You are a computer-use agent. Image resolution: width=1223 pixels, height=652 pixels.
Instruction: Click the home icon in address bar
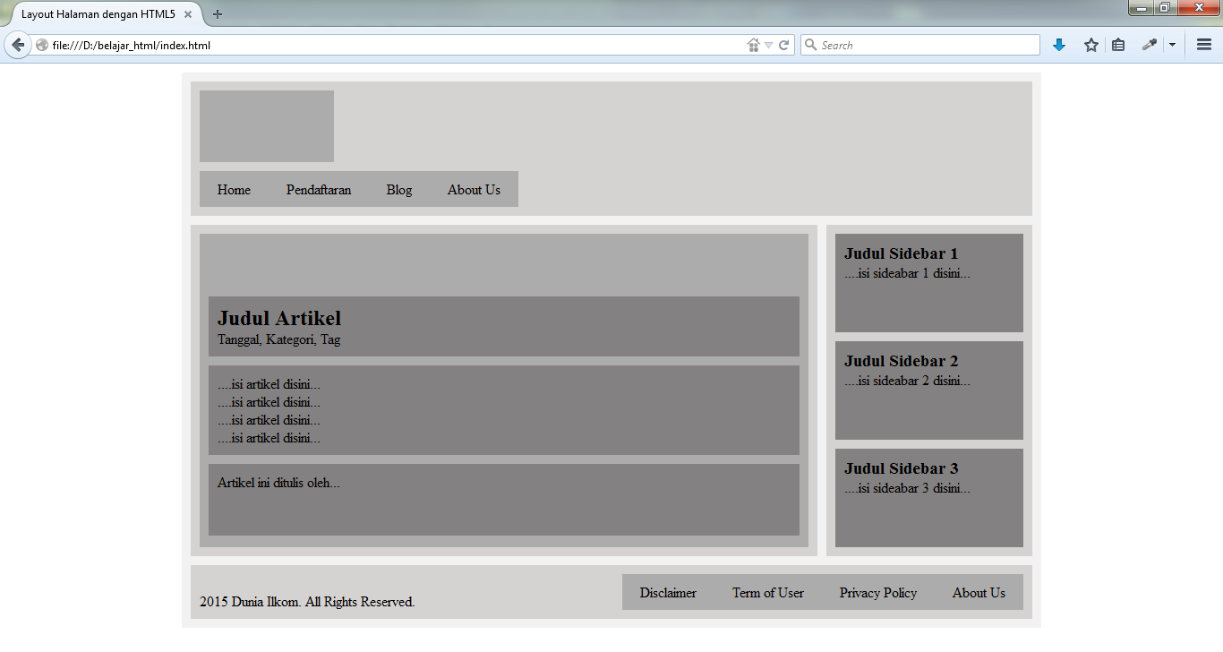tap(753, 45)
